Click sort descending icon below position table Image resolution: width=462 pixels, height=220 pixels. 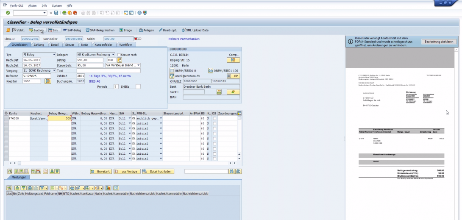(57, 171)
